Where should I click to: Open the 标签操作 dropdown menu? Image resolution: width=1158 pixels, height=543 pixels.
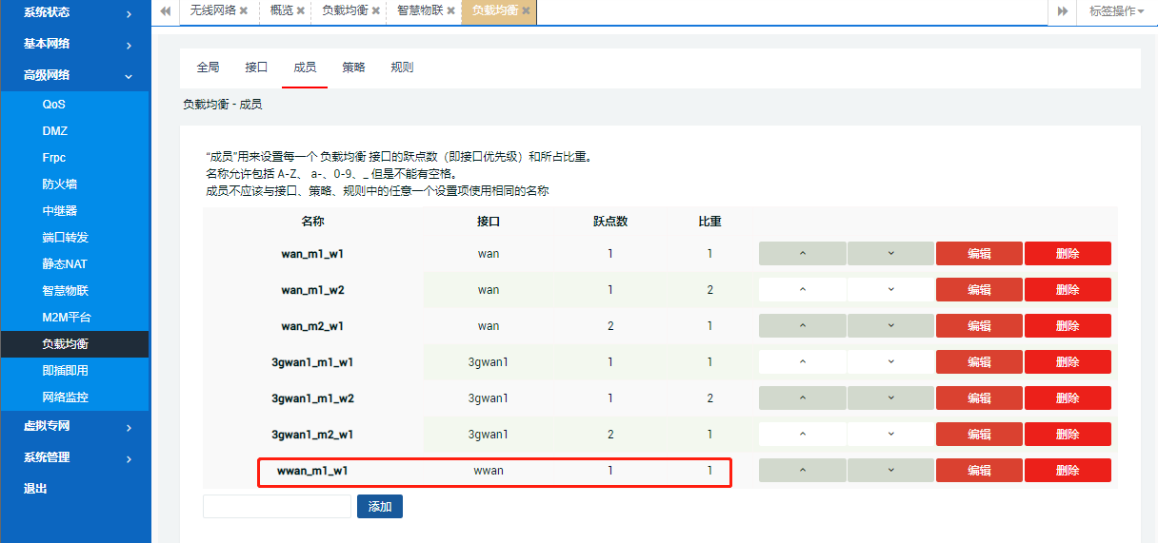click(x=1116, y=11)
